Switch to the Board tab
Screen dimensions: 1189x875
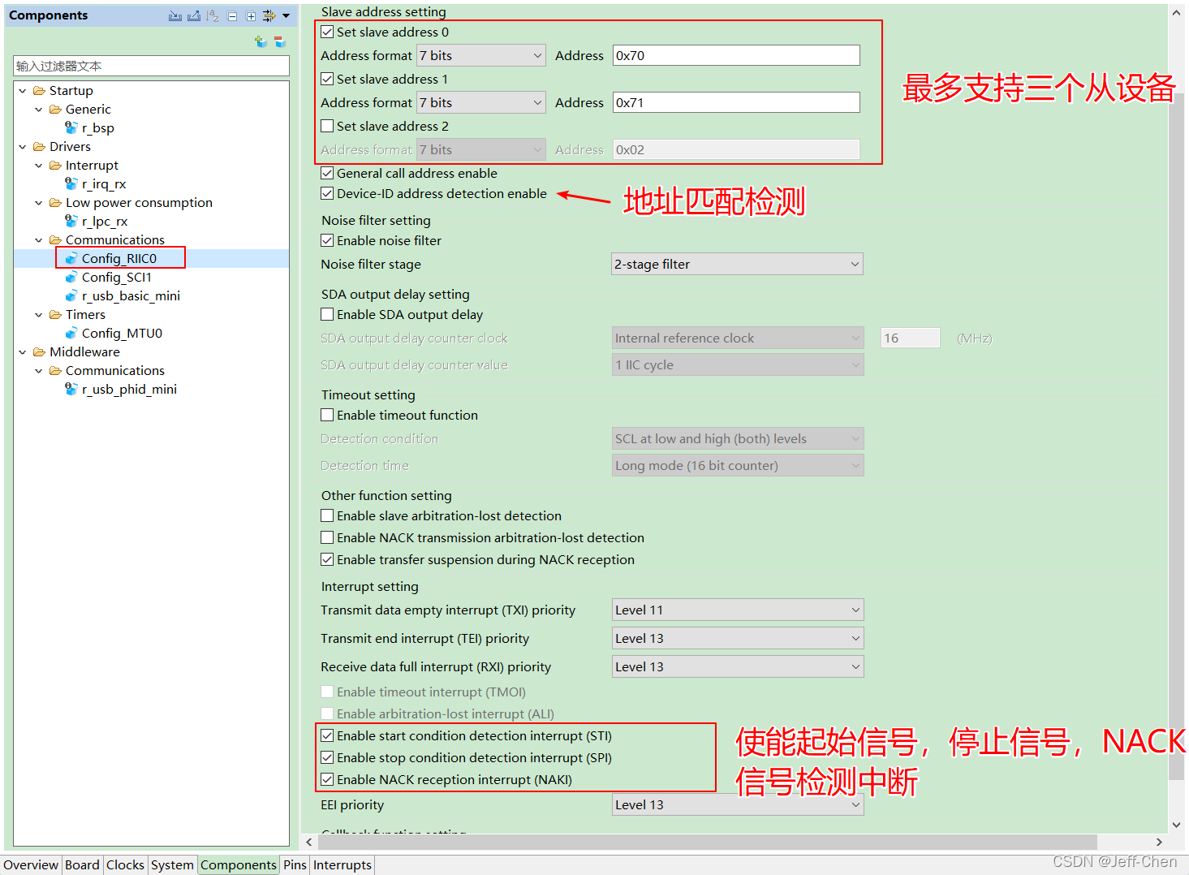click(x=82, y=864)
